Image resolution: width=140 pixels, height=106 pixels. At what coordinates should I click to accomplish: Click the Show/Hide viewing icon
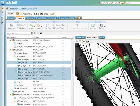[11, 25]
